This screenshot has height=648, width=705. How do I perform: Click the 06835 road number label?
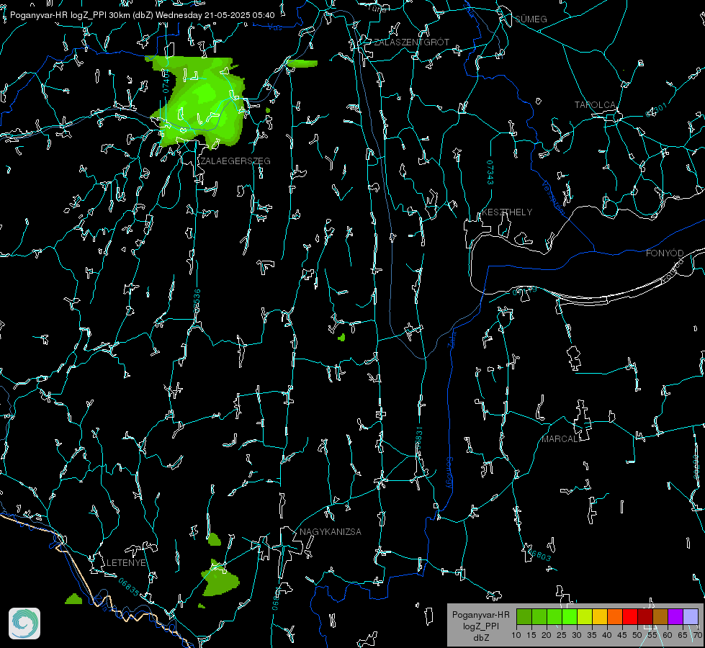[129, 587]
